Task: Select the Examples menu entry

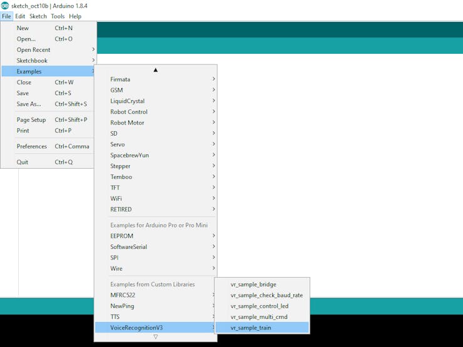Action: pos(48,71)
